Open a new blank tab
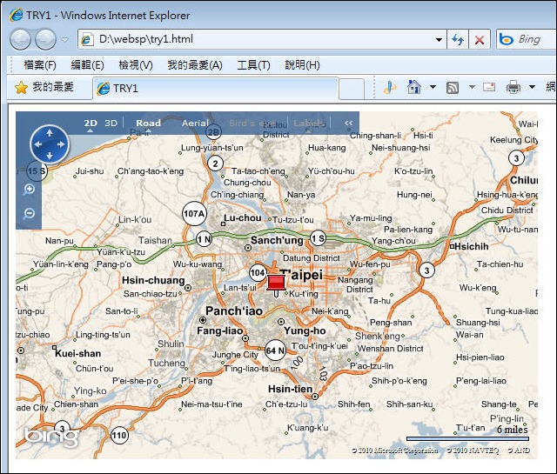This screenshot has width=557, height=474. (352, 89)
